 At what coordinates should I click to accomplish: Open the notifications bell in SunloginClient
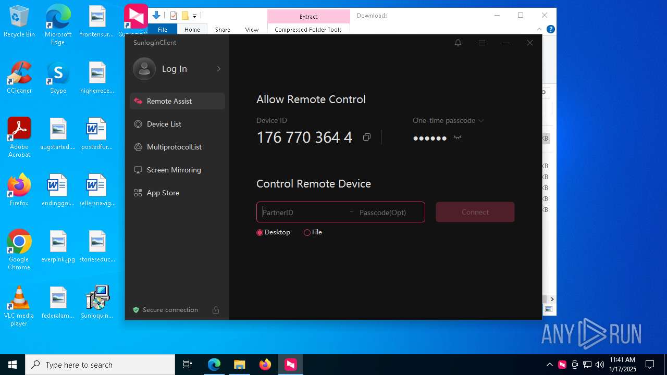point(458,43)
